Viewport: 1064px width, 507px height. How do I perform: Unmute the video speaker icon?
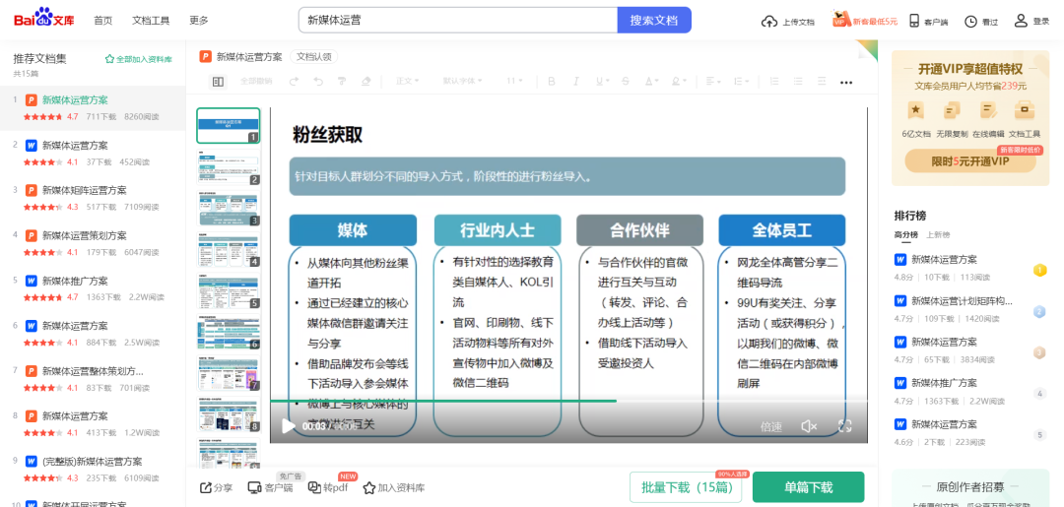pyautogui.click(x=809, y=425)
